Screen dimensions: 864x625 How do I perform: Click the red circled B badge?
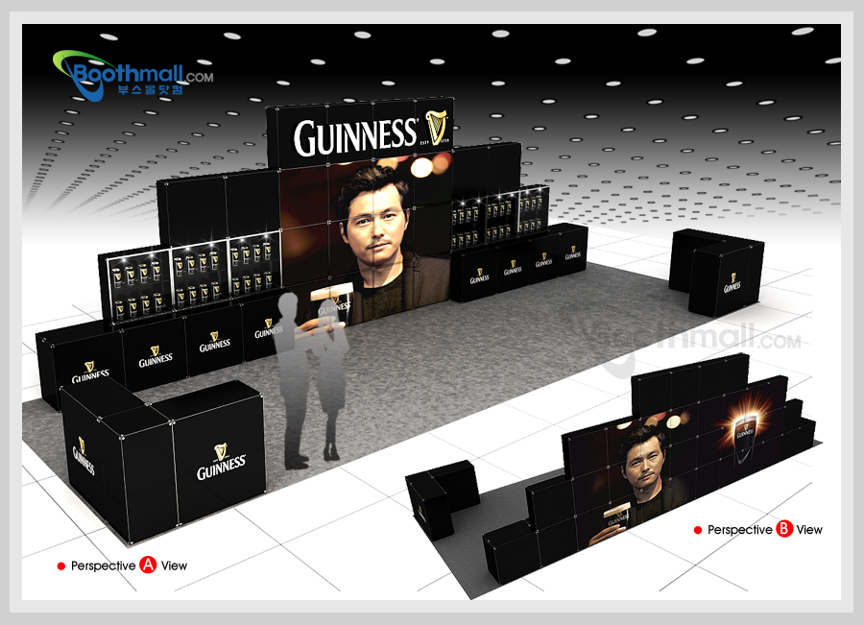[784, 529]
